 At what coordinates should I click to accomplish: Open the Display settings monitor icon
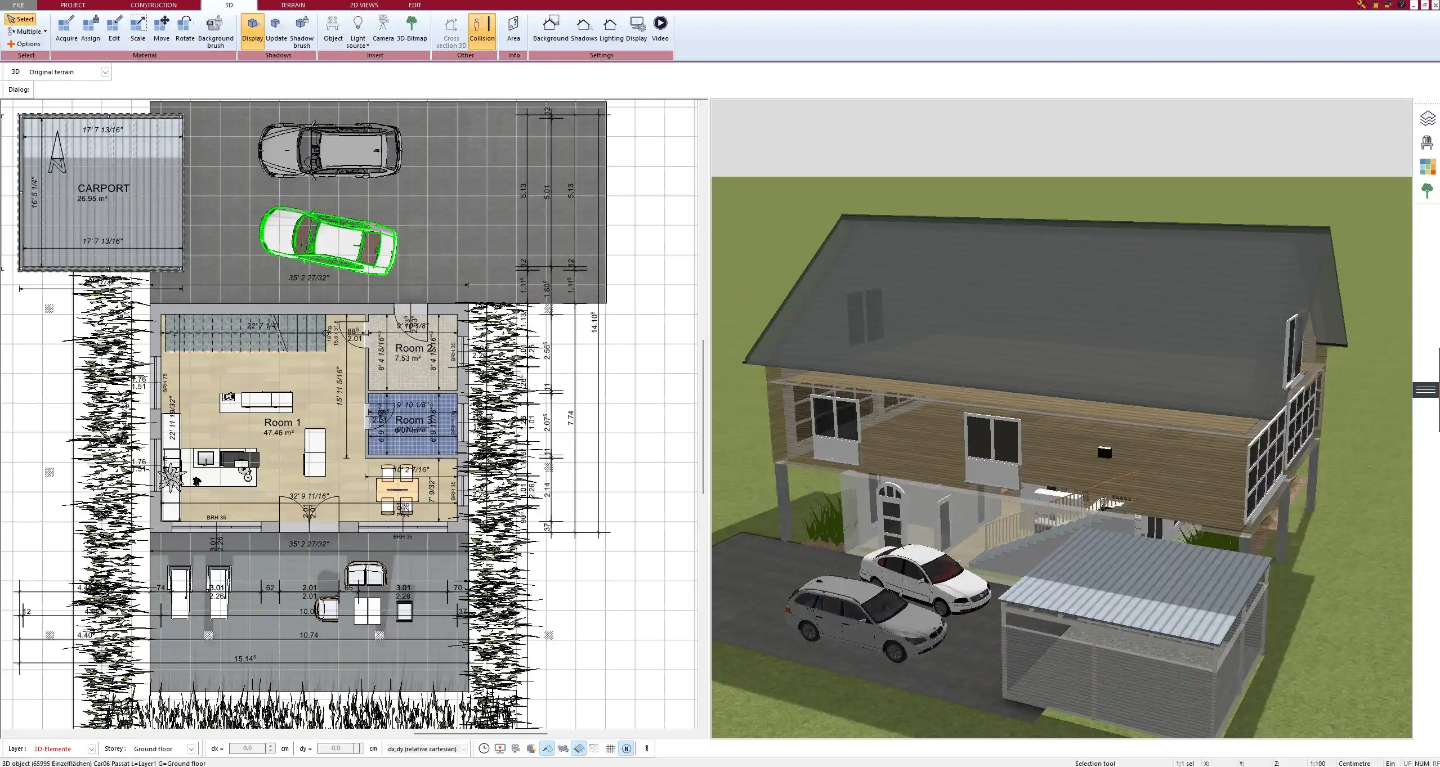click(637, 29)
